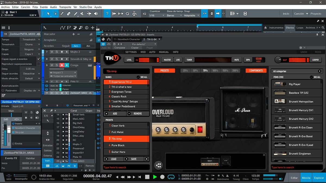Click the SAVE preset button
Image resolution: width=326 pixels, height=183 pixels.
(134, 159)
